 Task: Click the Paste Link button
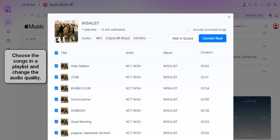[x=254, y=15]
